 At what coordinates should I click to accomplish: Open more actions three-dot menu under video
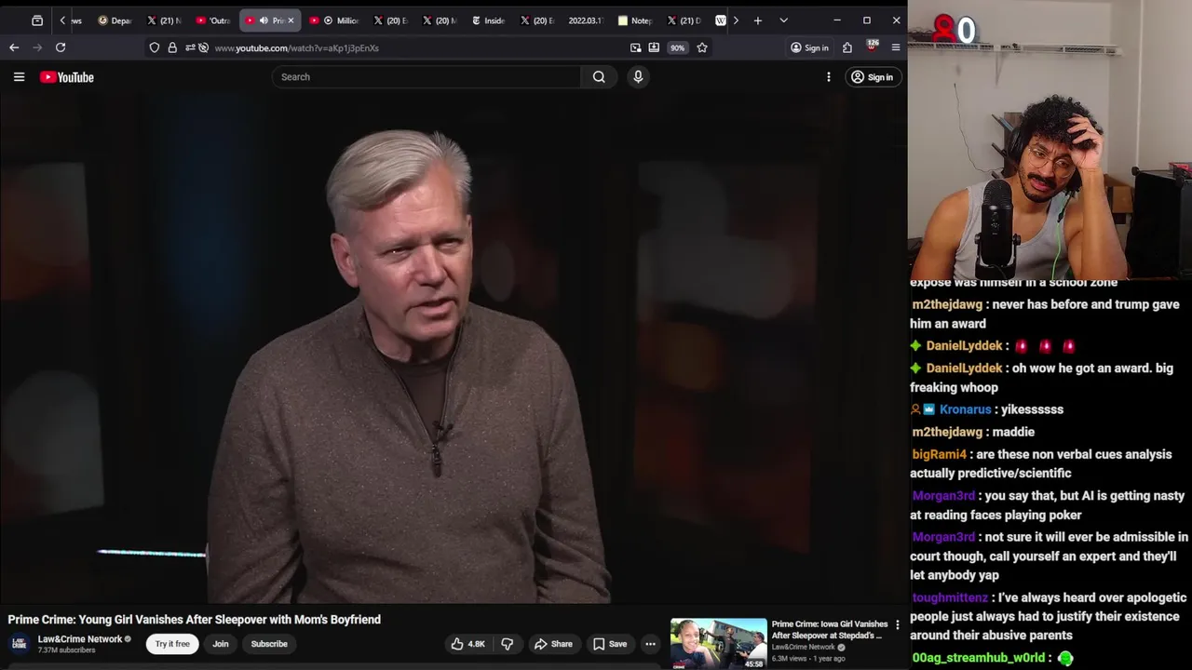(650, 644)
